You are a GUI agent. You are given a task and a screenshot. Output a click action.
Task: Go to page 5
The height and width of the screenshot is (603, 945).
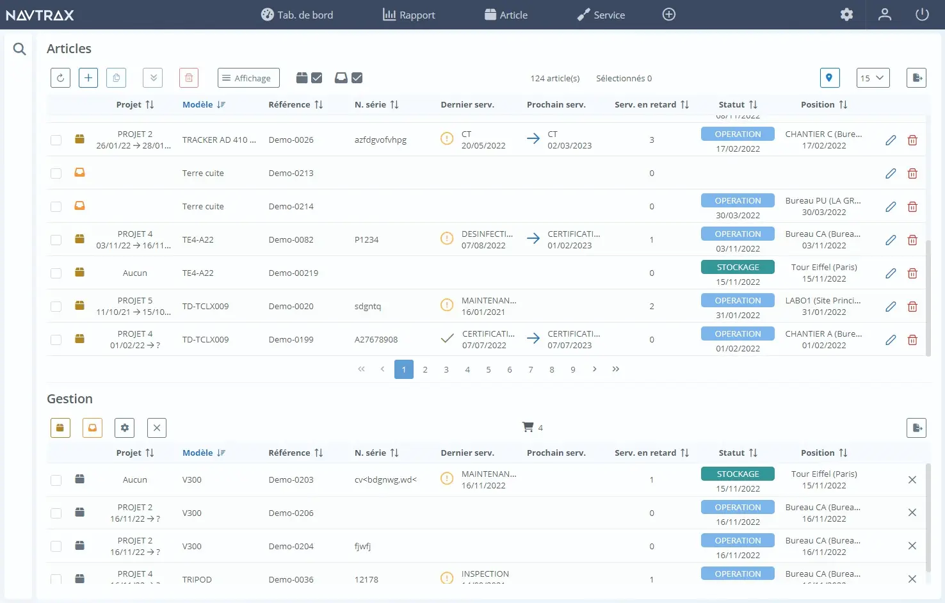[489, 369]
